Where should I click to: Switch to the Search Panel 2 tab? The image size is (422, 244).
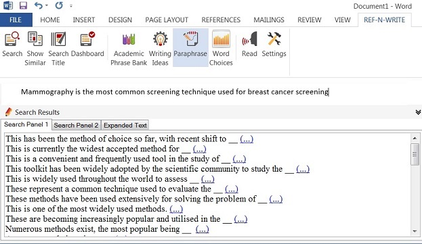pyautogui.click(x=76, y=125)
